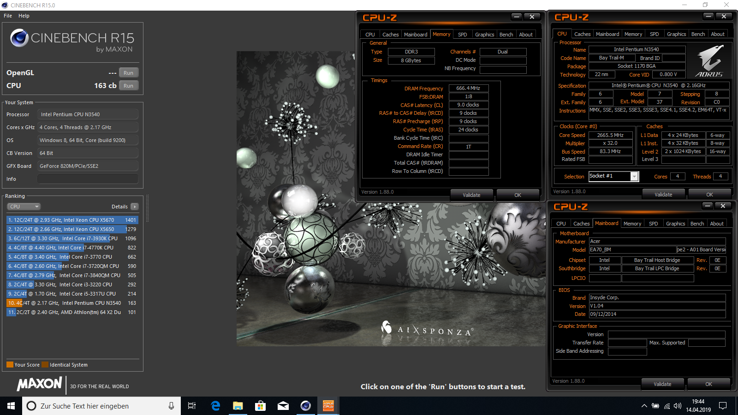Click OK in CPU-Z Mainboard window
Viewport: 738px width, 415px height.
(709, 384)
